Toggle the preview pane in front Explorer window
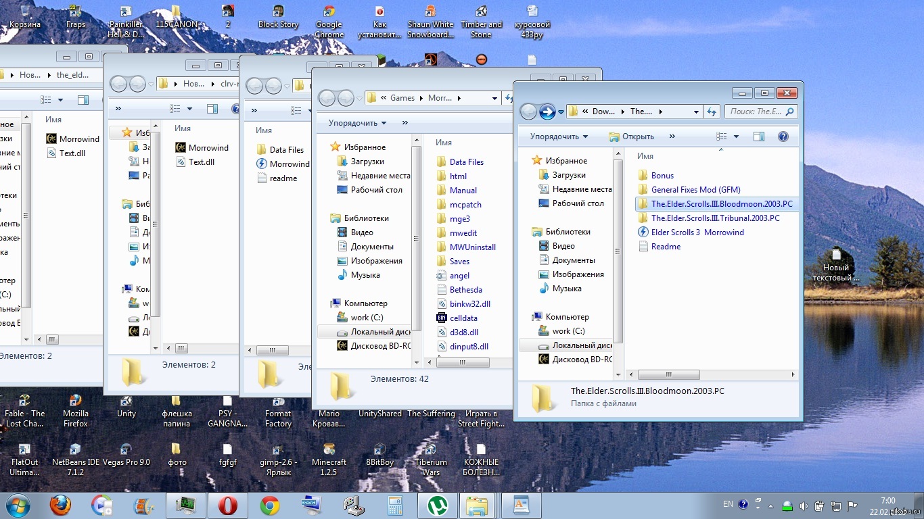 [758, 137]
